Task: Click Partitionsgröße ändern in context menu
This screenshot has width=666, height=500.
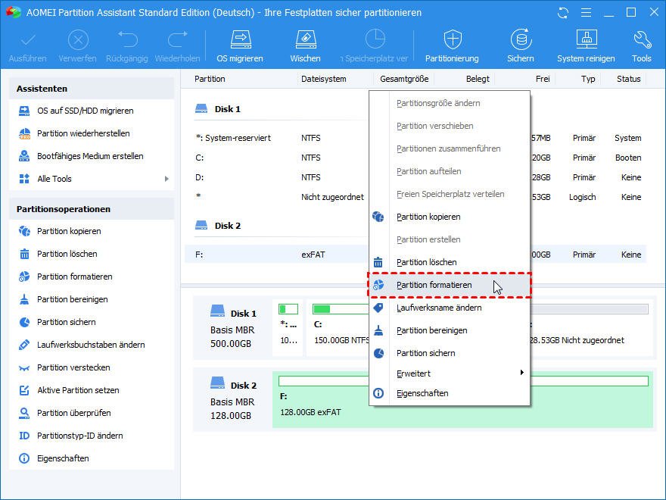Action: tap(450, 103)
